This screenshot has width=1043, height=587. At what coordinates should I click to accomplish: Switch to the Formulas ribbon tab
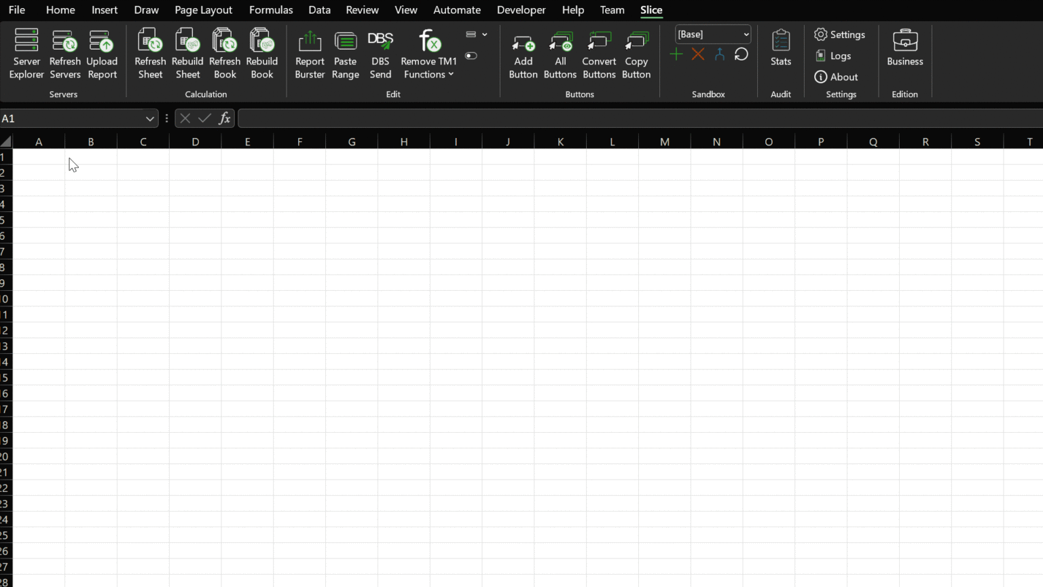pos(270,10)
